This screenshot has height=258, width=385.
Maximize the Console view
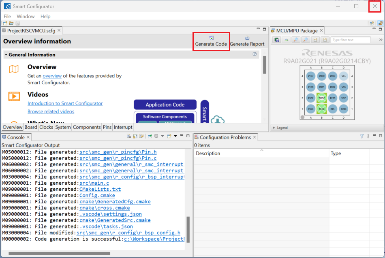[188, 136]
